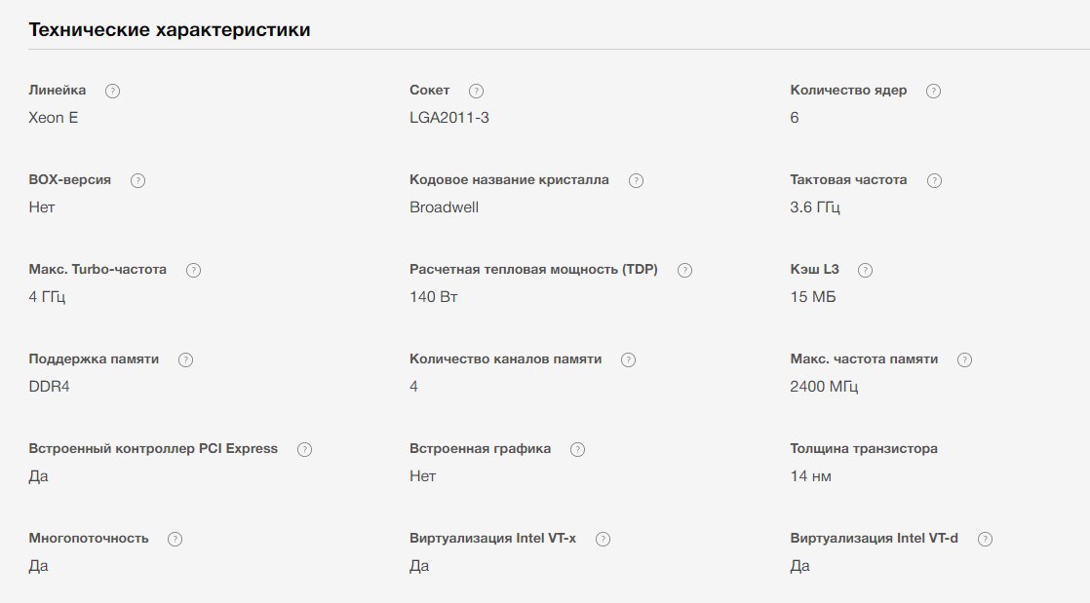Open hint for Кодовое название кристалла
Image resolution: width=1090 pixels, height=603 pixels.
coord(636,180)
